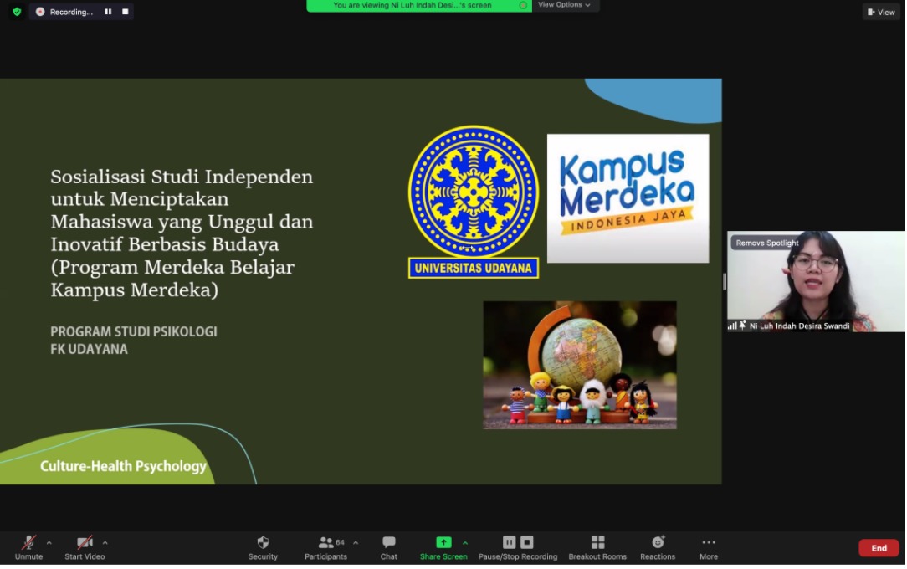Click the Recording... status text
The height and width of the screenshot is (569, 907).
71,12
